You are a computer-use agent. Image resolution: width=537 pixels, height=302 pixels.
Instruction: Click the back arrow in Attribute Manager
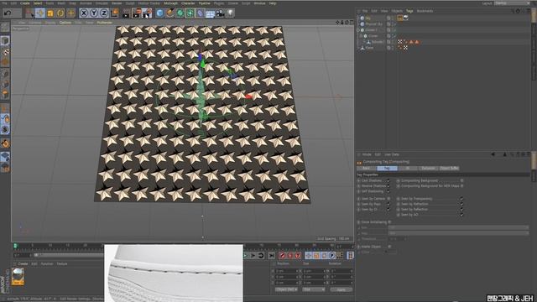click(x=493, y=154)
